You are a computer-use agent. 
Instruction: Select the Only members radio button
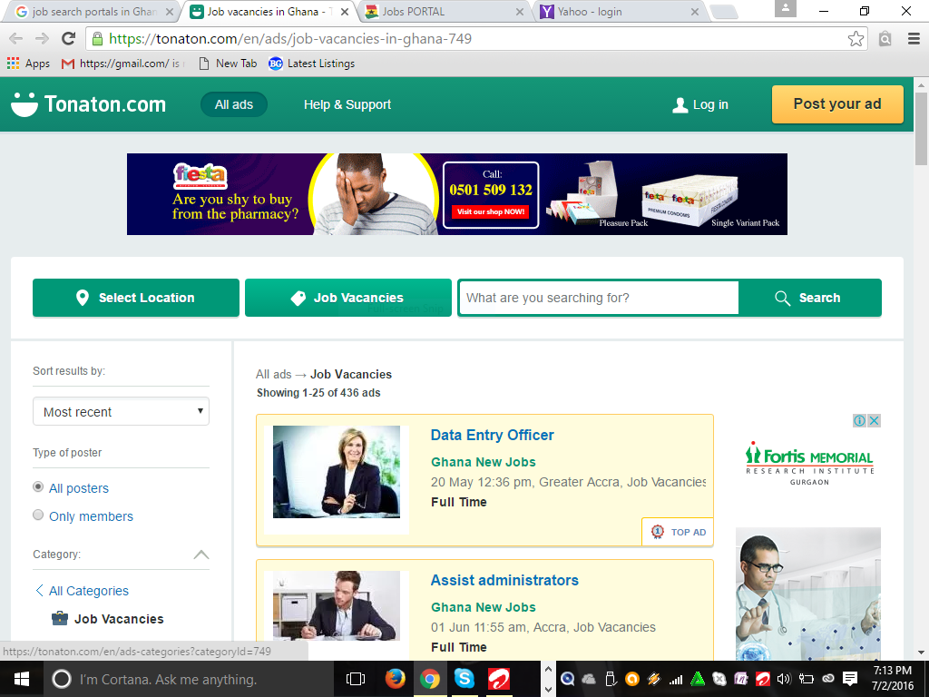tap(38, 515)
